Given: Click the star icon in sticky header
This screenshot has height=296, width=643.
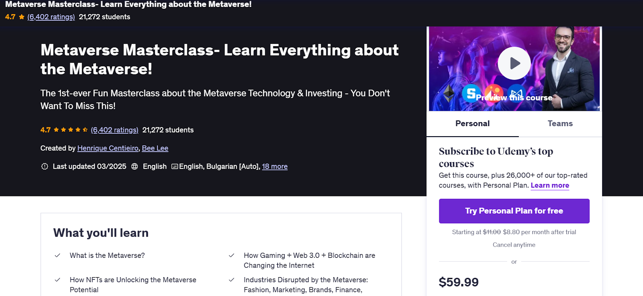Looking at the screenshot, I should (x=22, y=17).
